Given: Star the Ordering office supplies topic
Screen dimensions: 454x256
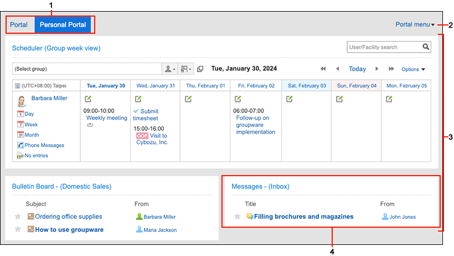Looking at the screenshot, I should pyautogui.click(x=18, y=217).
